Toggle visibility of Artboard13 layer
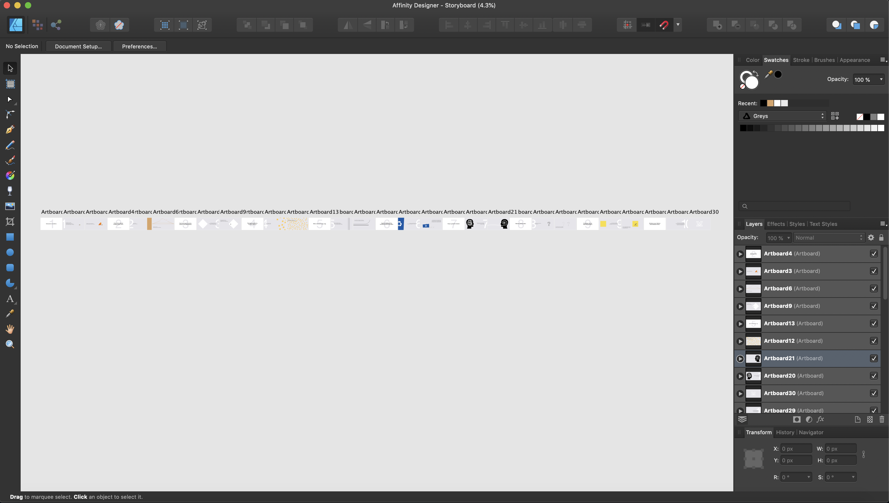Viewport: 889px width, 503px height. point(874,323)
